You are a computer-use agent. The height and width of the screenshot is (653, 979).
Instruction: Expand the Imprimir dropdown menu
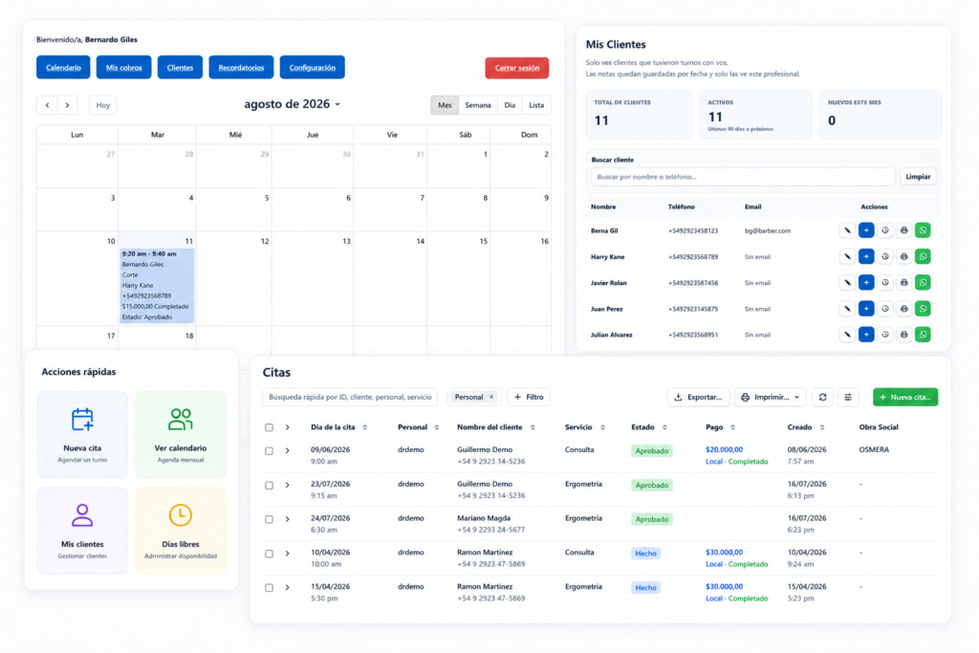[771, 397]
